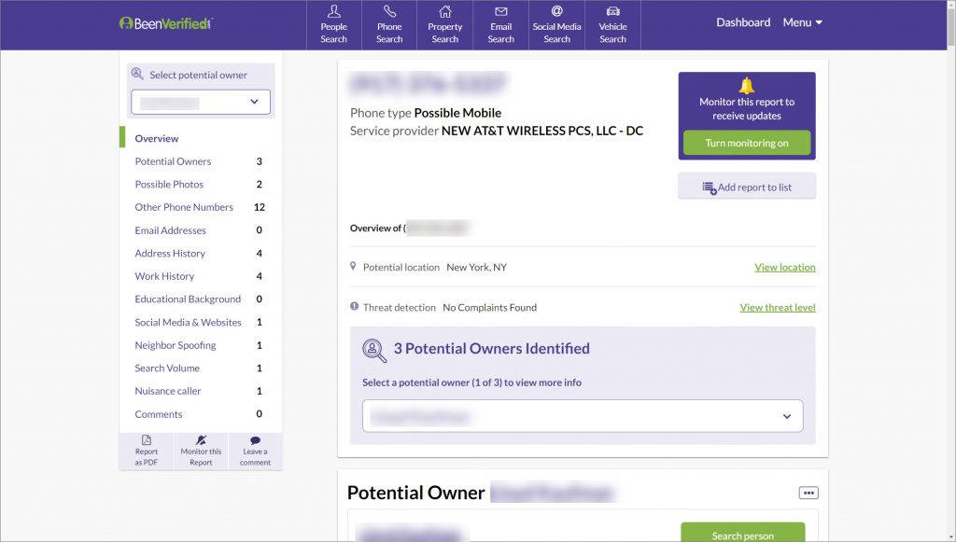Click 'Potential Owner' section heading
The image size is (956, 542).
(415, 493)
